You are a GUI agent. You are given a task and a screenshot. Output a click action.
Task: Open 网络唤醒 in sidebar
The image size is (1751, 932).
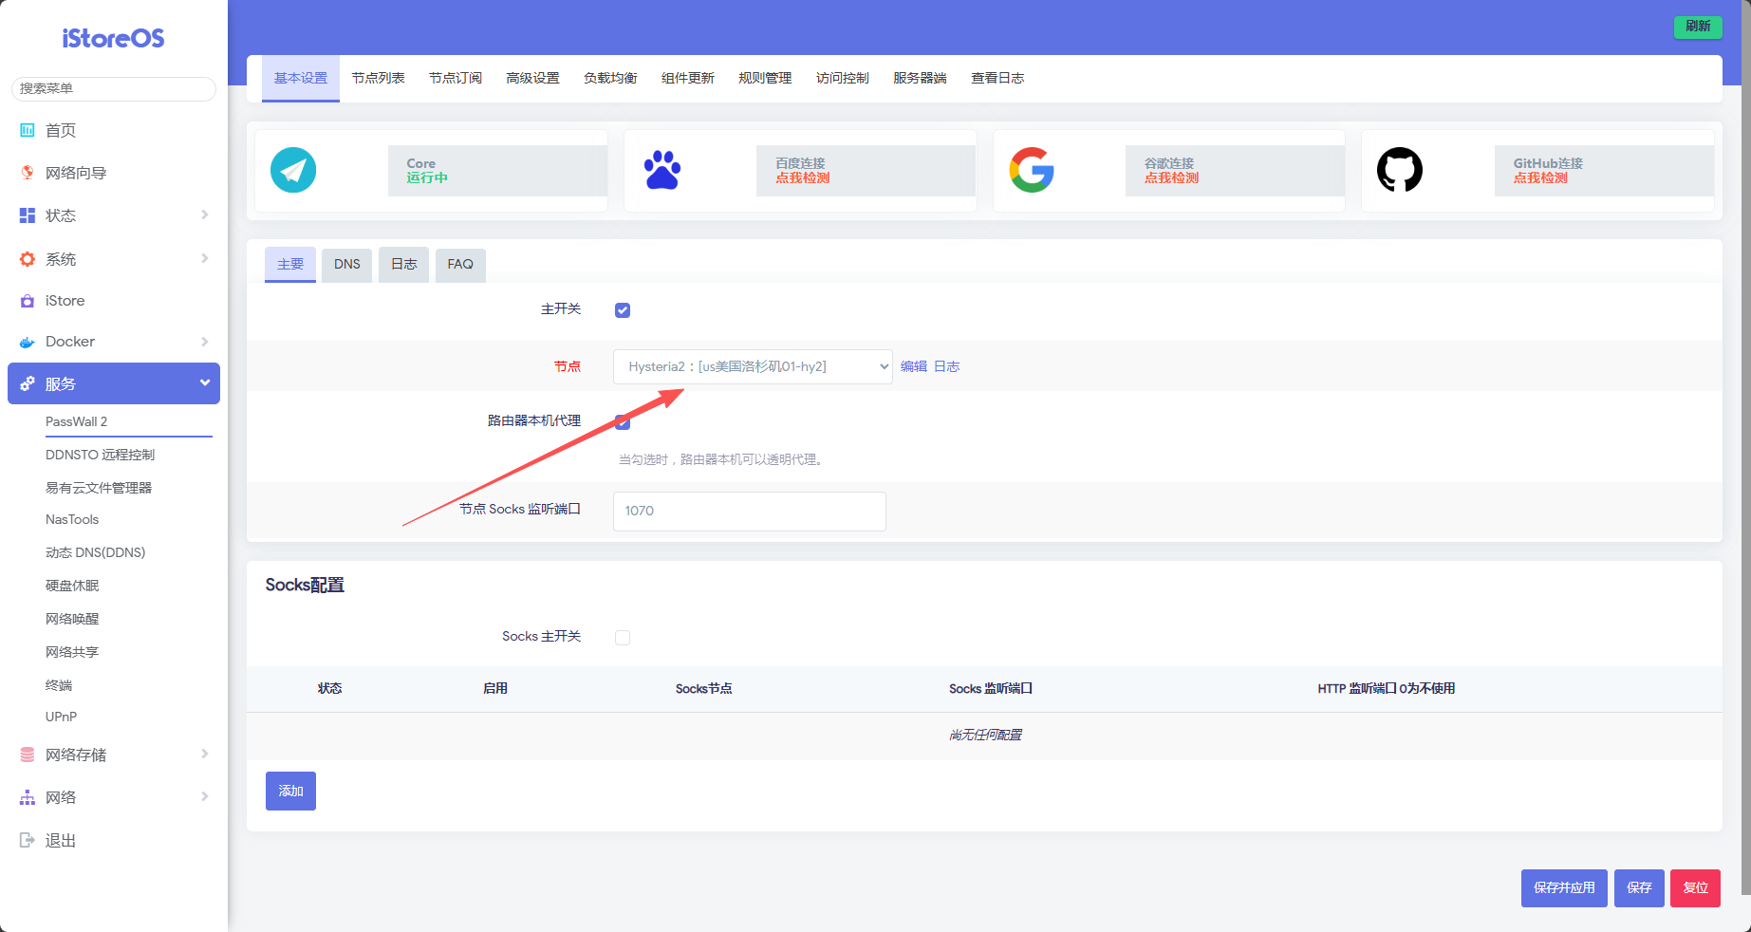[x=72, y=619]
